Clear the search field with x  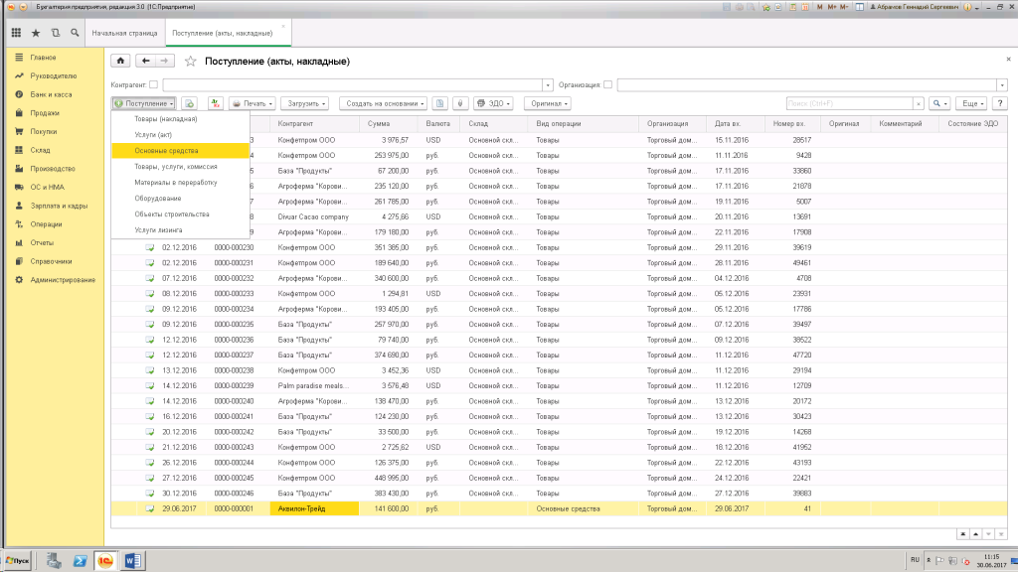coord(918,103)
